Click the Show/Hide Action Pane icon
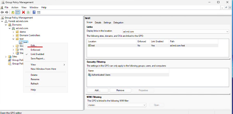 pyautogui.click(x=39, y=12)
